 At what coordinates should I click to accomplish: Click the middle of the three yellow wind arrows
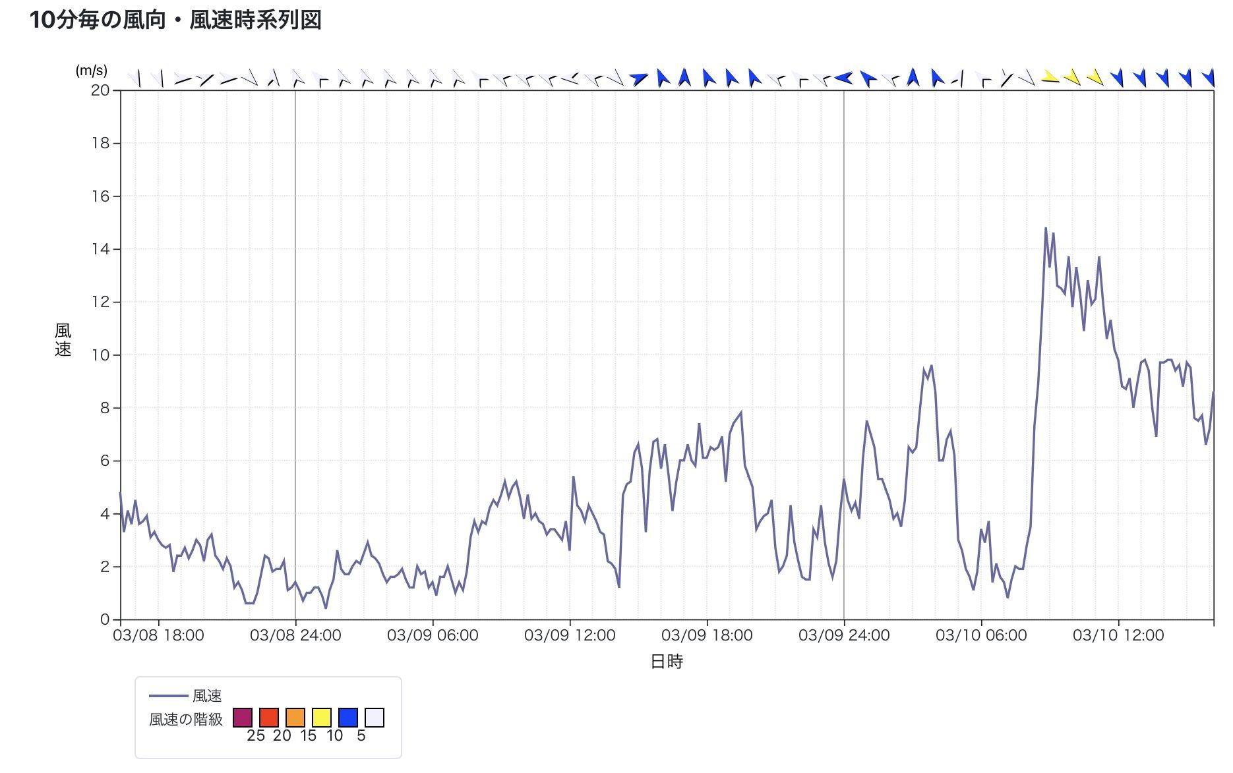tap(1073, 78)
